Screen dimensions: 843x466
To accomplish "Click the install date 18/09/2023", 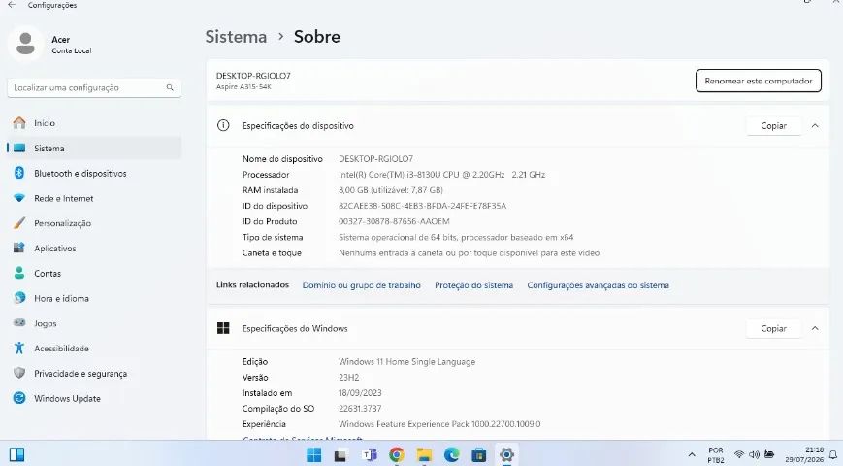I will pyautogui.click(x=360, y=393).
